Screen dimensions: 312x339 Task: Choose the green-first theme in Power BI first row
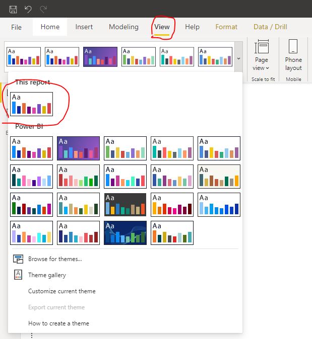[125, 148]
